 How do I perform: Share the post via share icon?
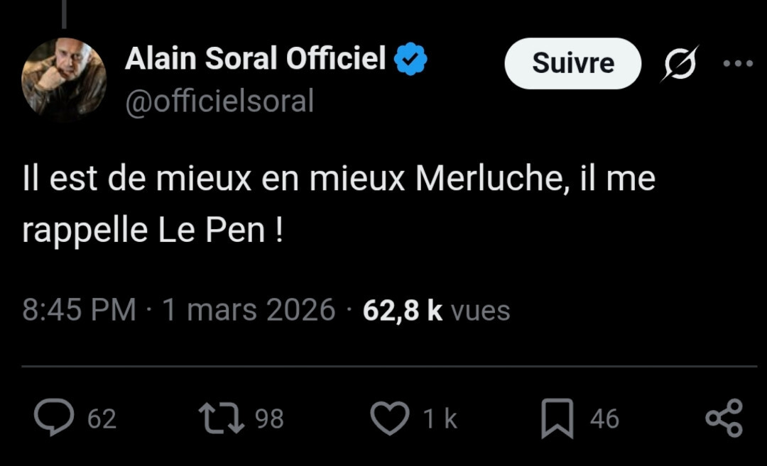coord(724,418)
